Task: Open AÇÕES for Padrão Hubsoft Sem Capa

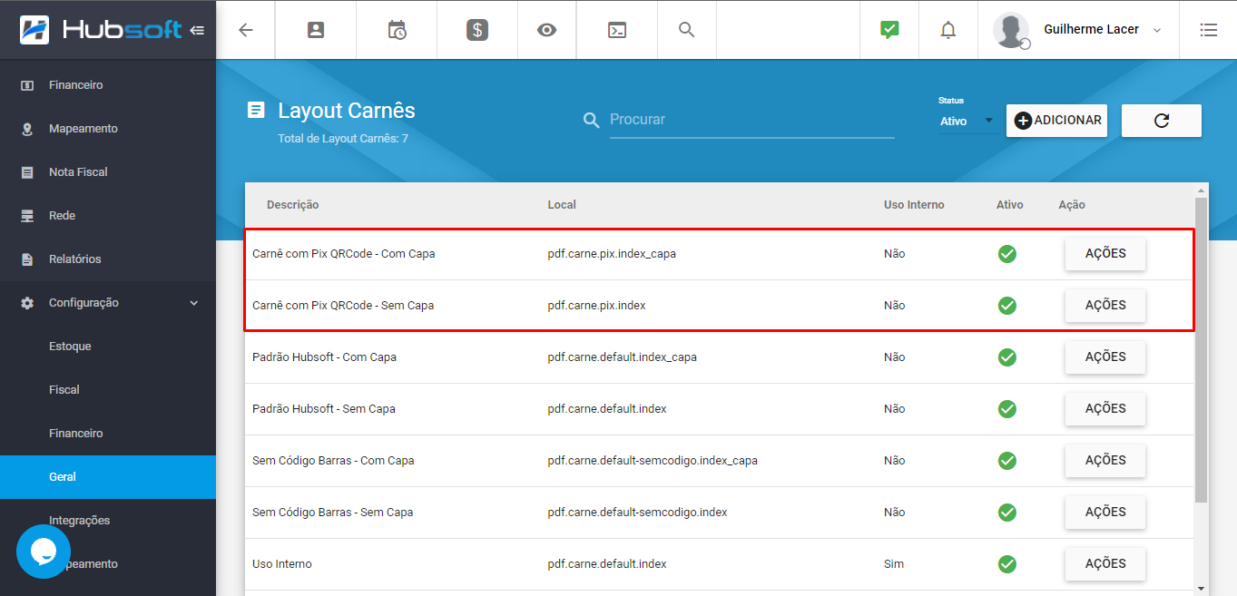Action: tap(1105, 409)
